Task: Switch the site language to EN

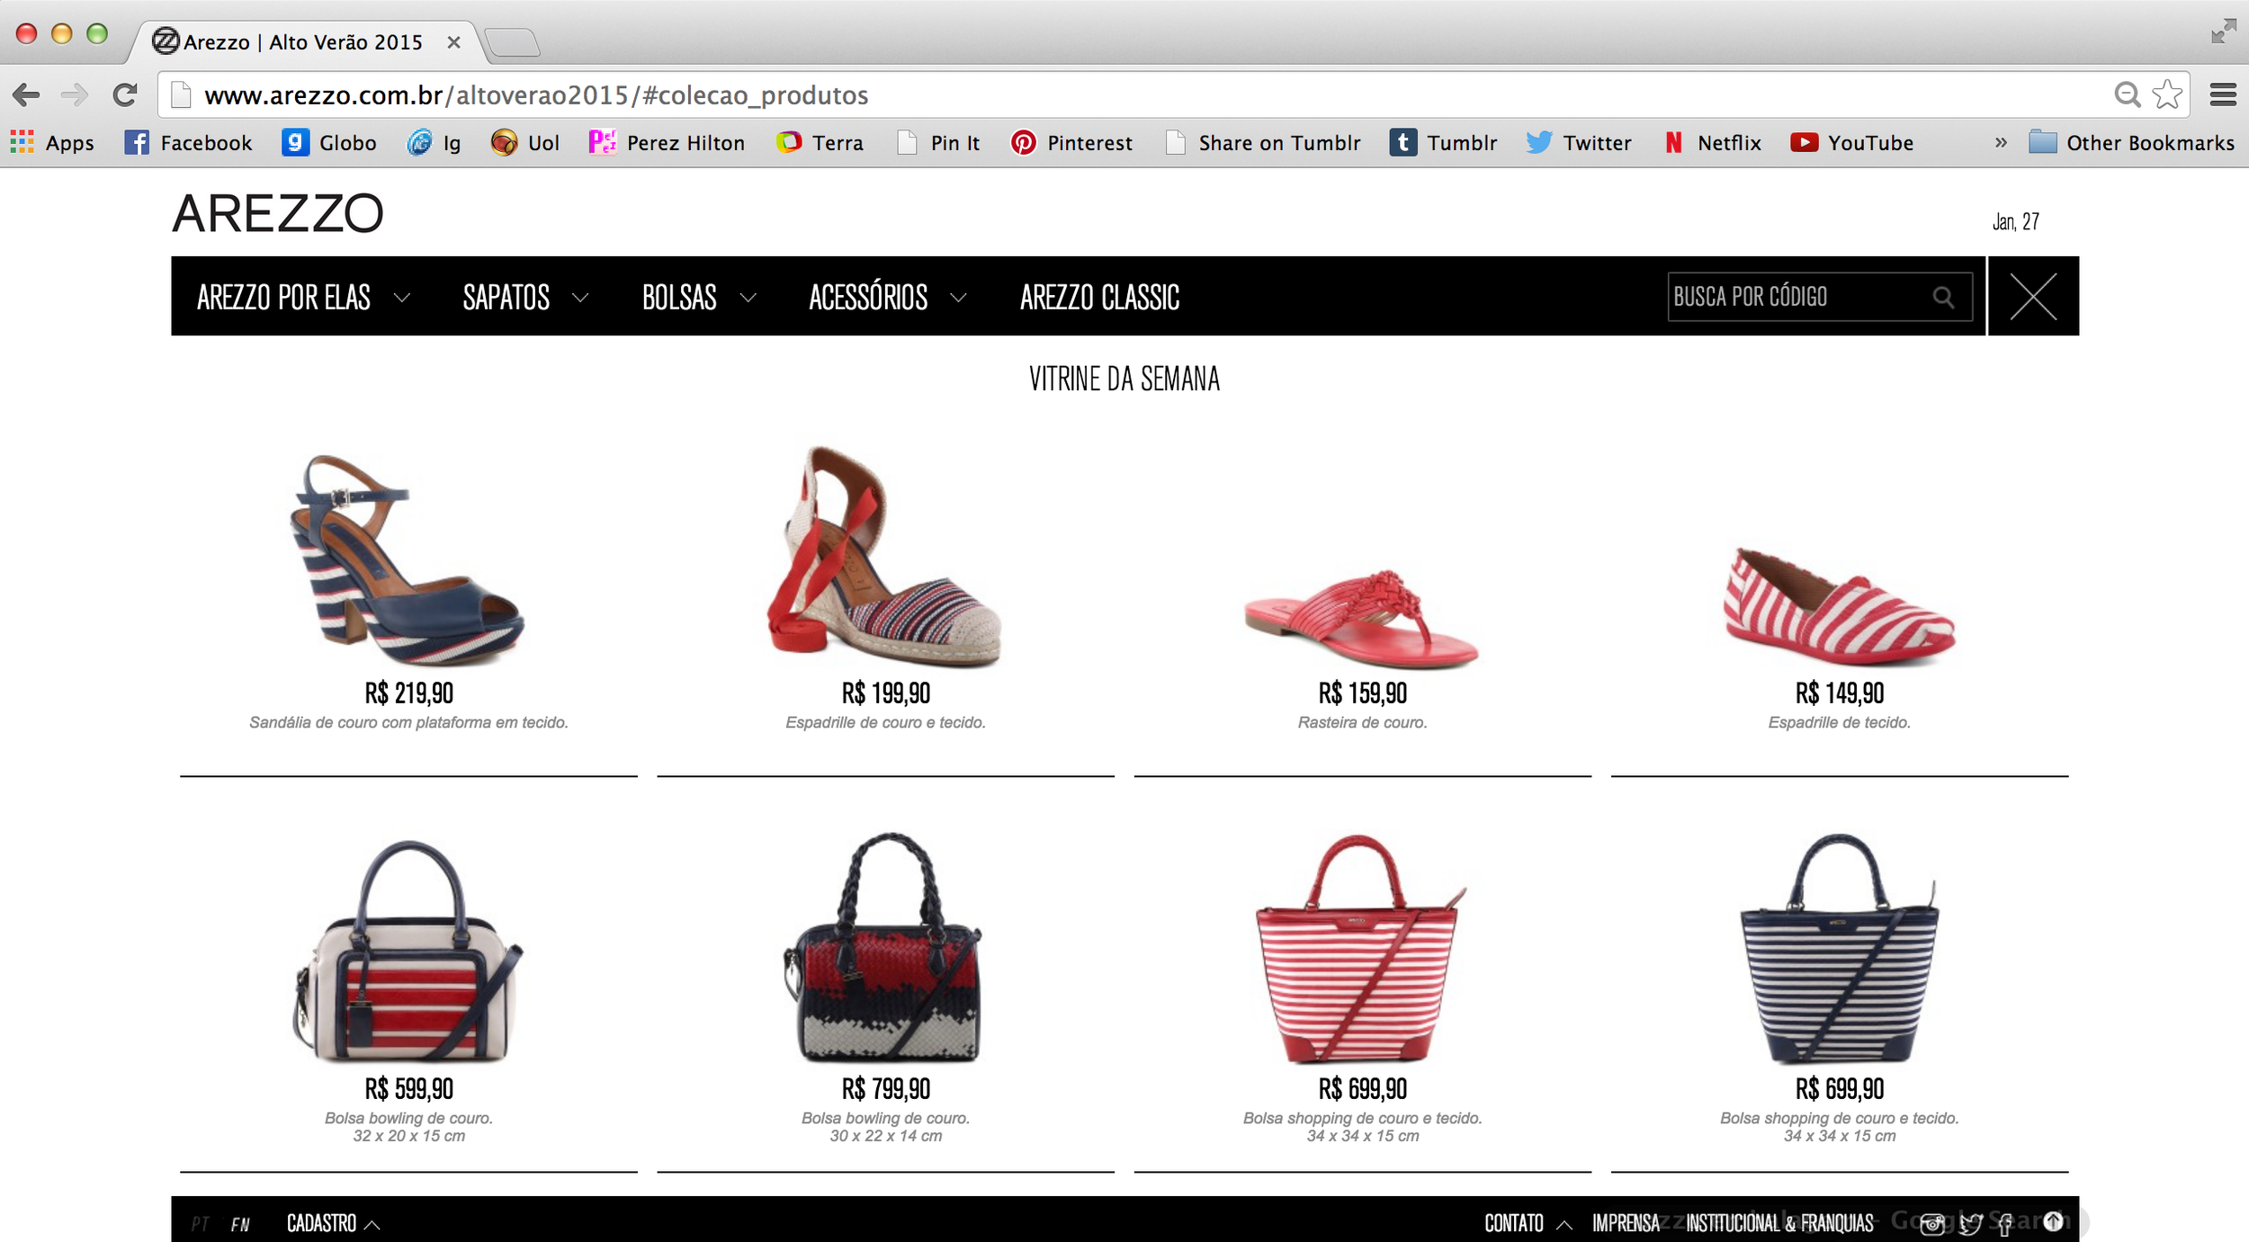Action: pyautogui.click(x=239, y=1223)
